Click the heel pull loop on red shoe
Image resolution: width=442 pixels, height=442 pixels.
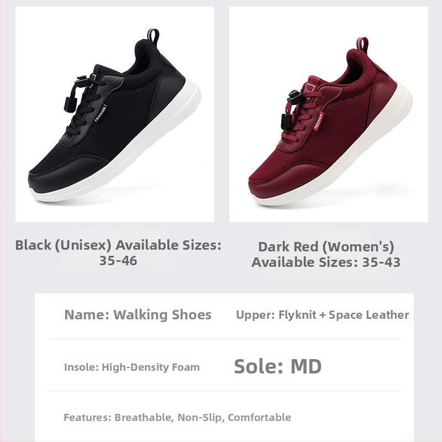pyautogui.click(x=362, y=44)
